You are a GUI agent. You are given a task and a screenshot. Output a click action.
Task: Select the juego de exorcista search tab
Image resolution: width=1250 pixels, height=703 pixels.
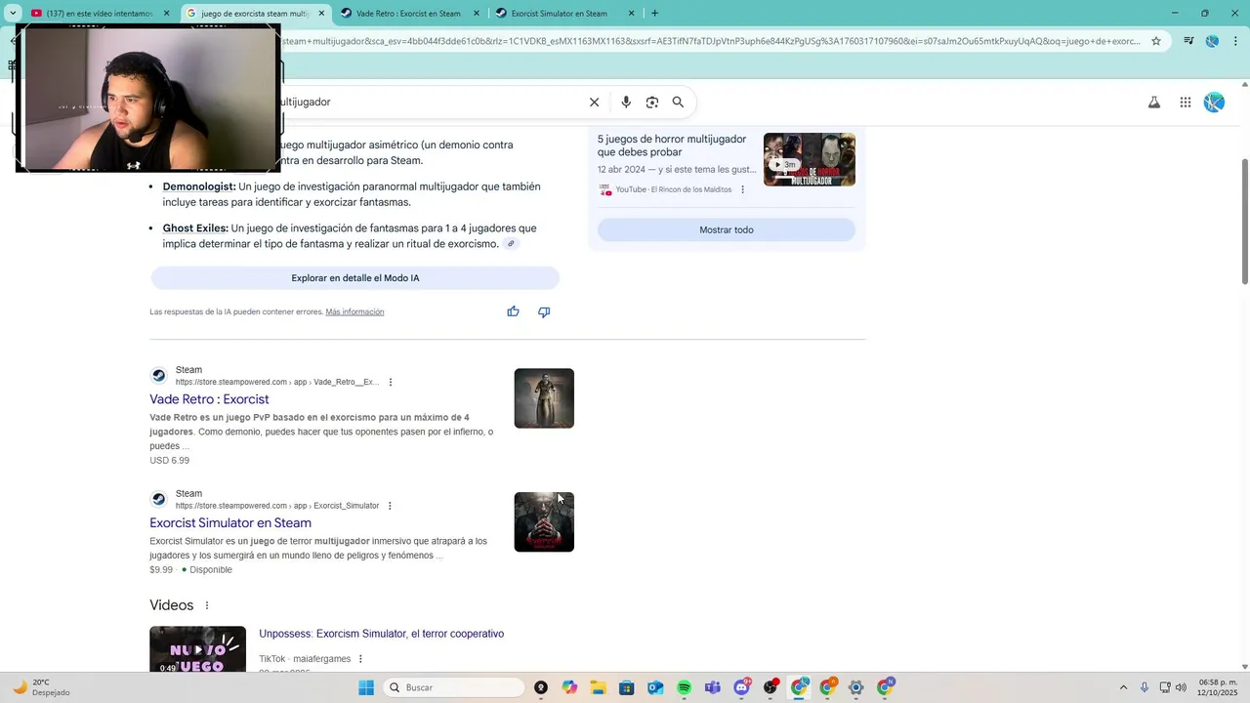click(255, 14)
